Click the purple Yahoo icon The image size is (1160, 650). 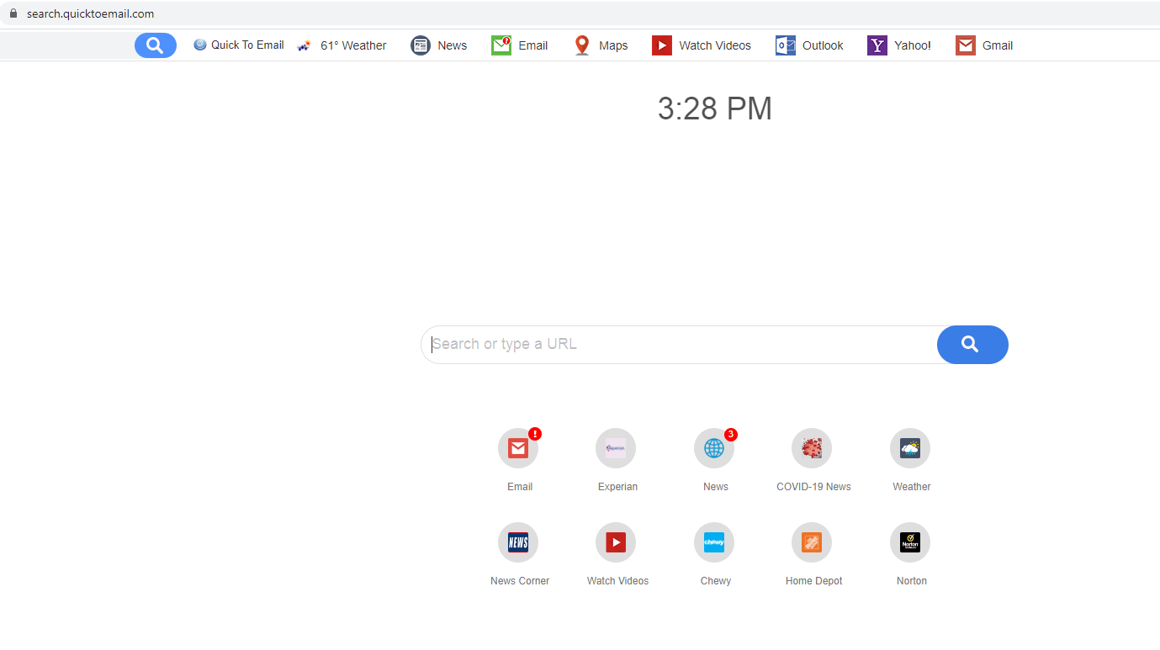pos(877,45)
